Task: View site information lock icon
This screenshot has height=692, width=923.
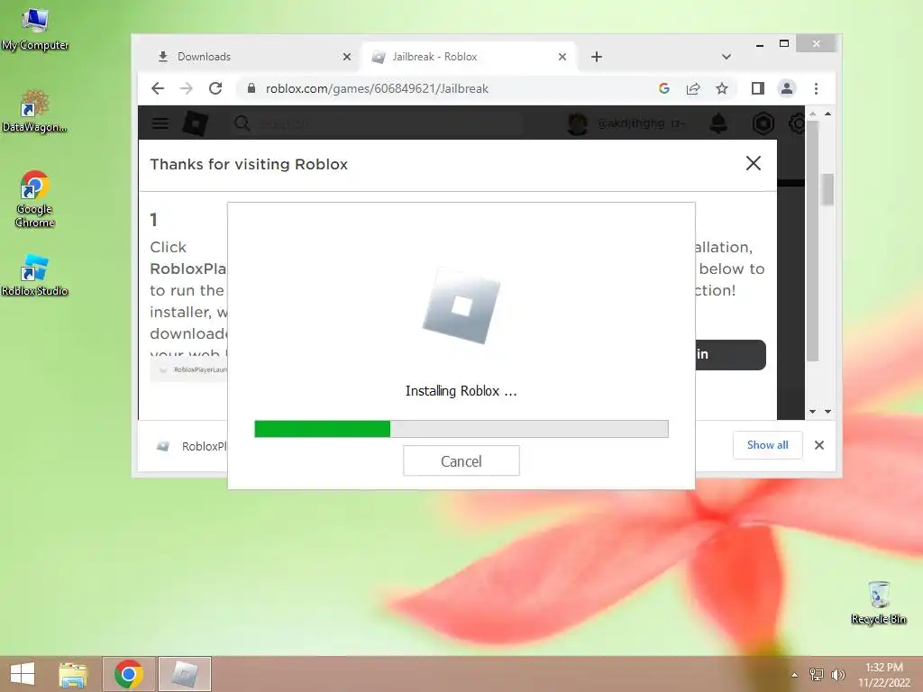Action: (x=251, y=88)
